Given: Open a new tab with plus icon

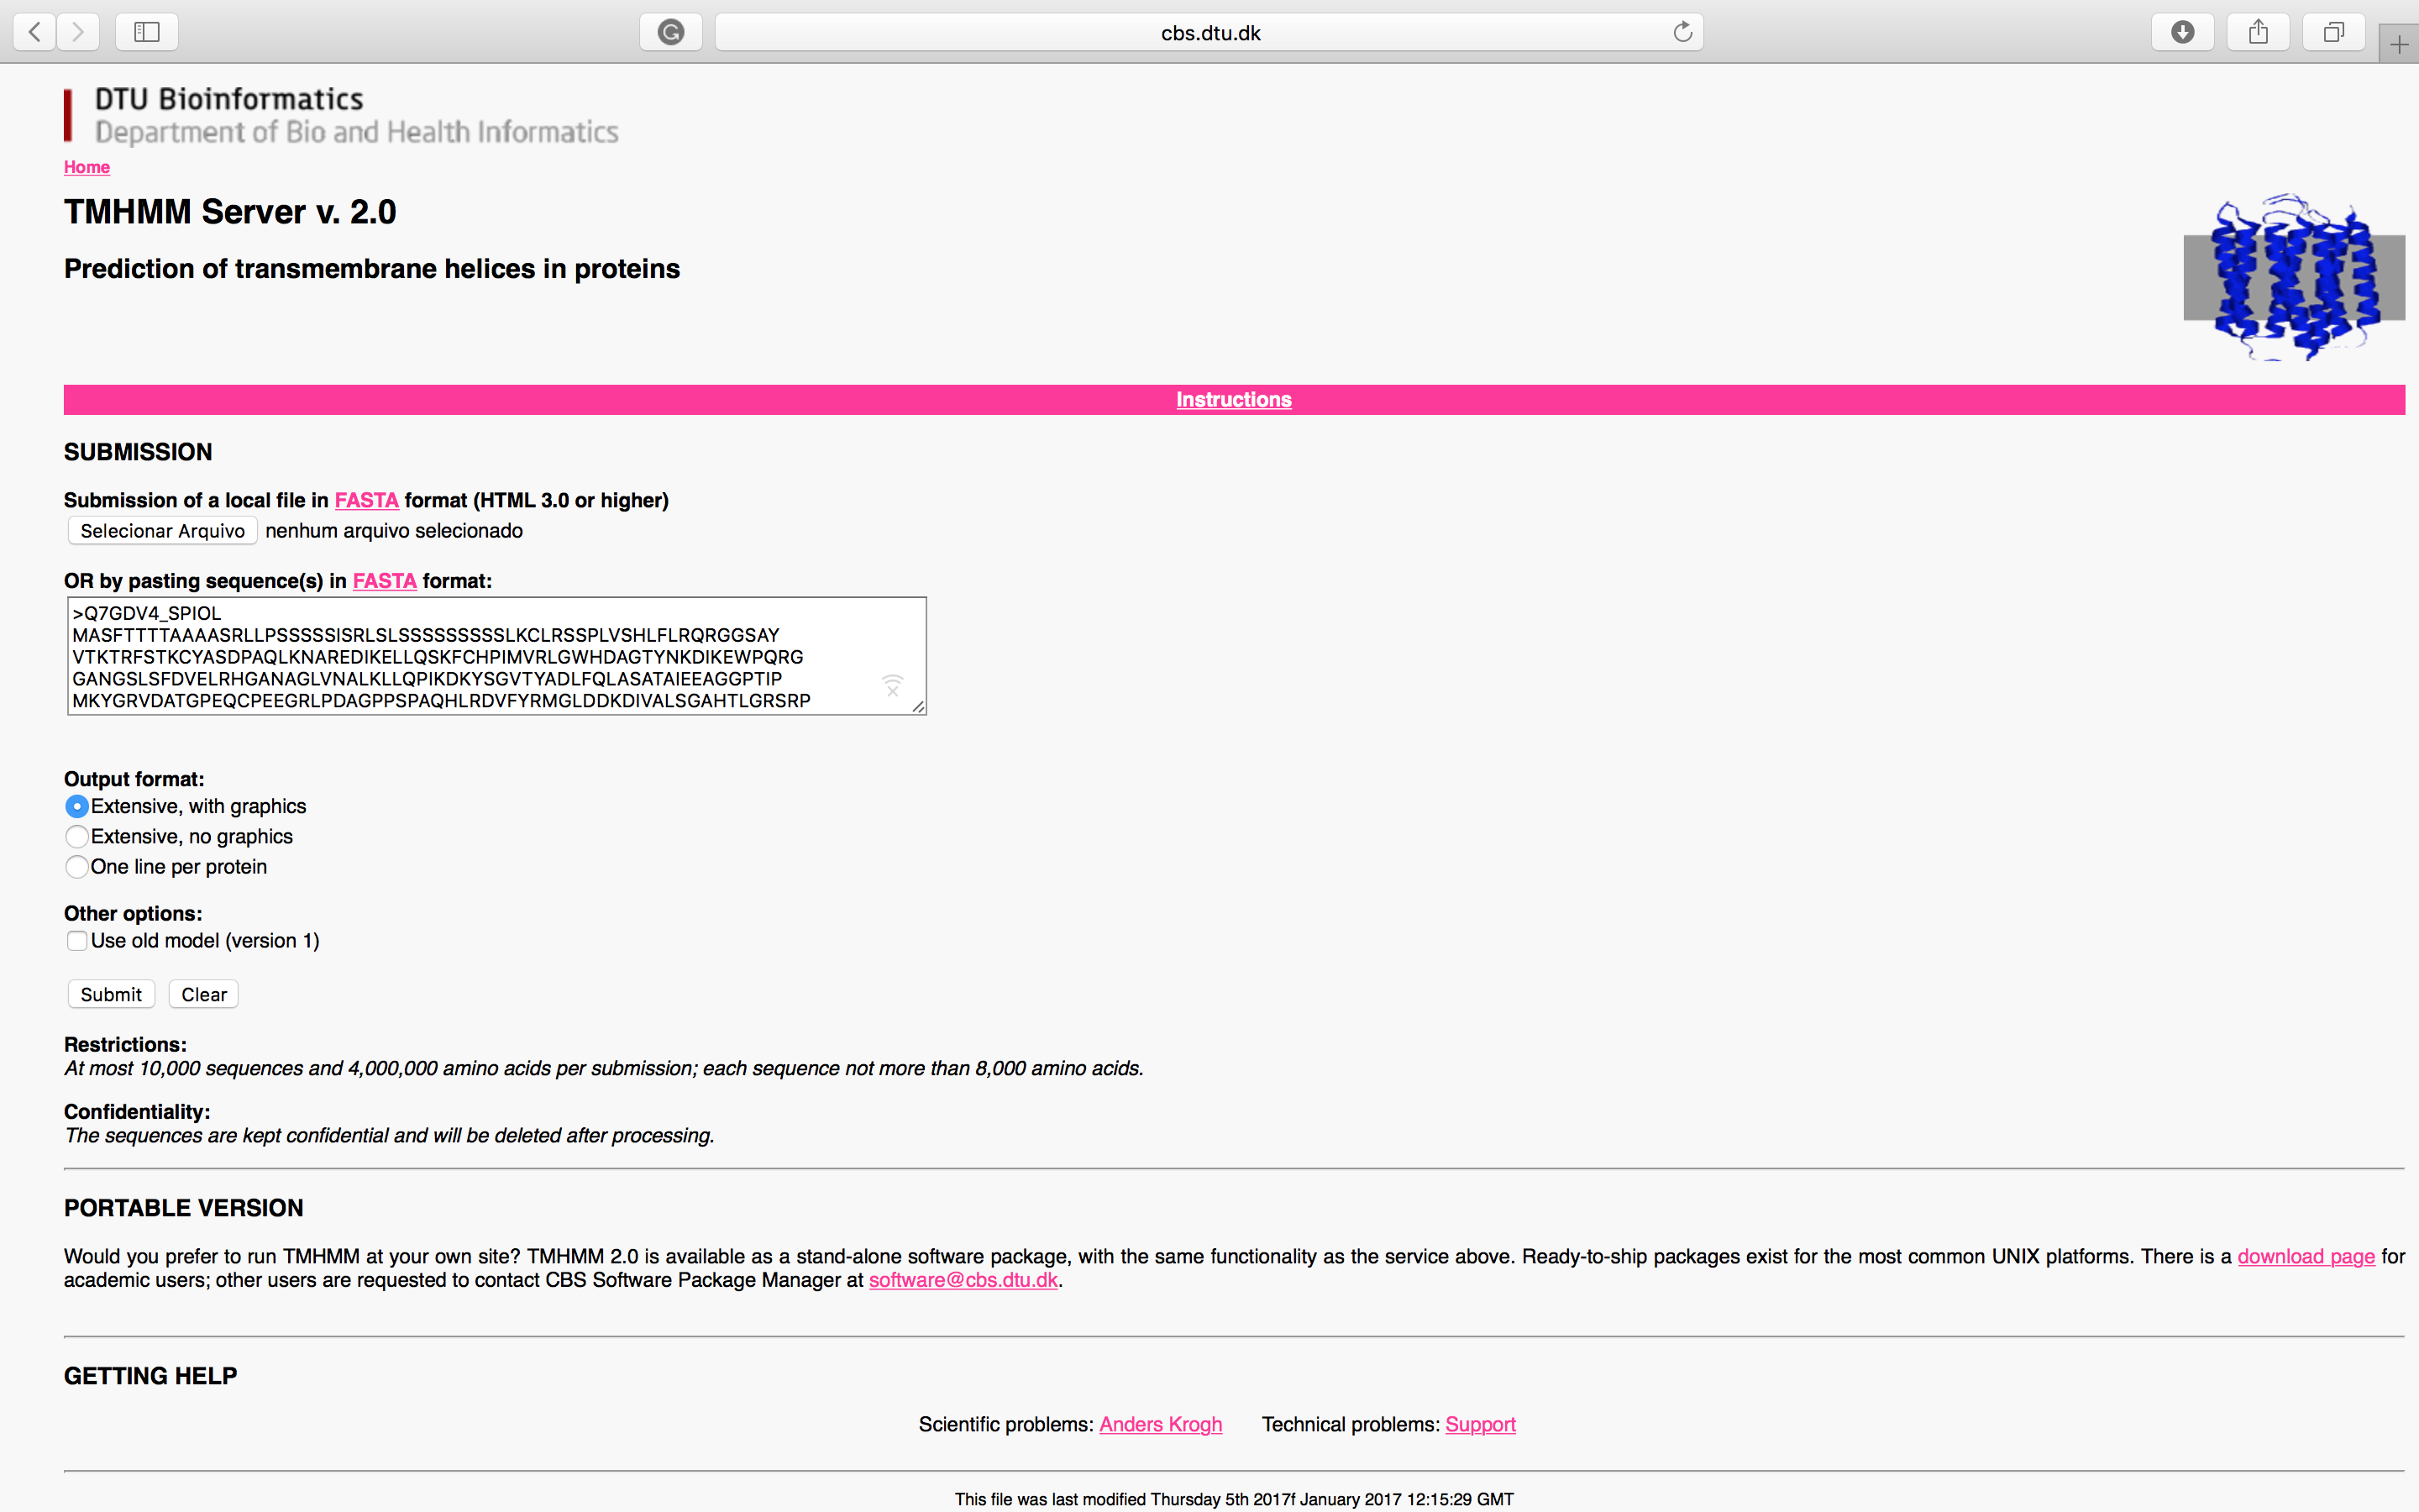Looking at the screenshot, I should pos(2398,44).
